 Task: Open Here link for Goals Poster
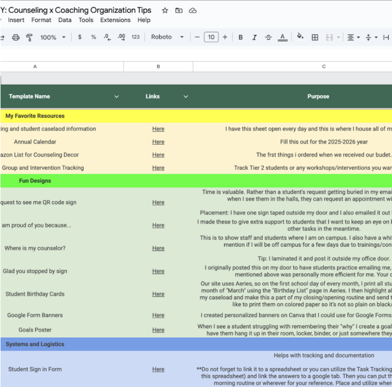[158, 330]
